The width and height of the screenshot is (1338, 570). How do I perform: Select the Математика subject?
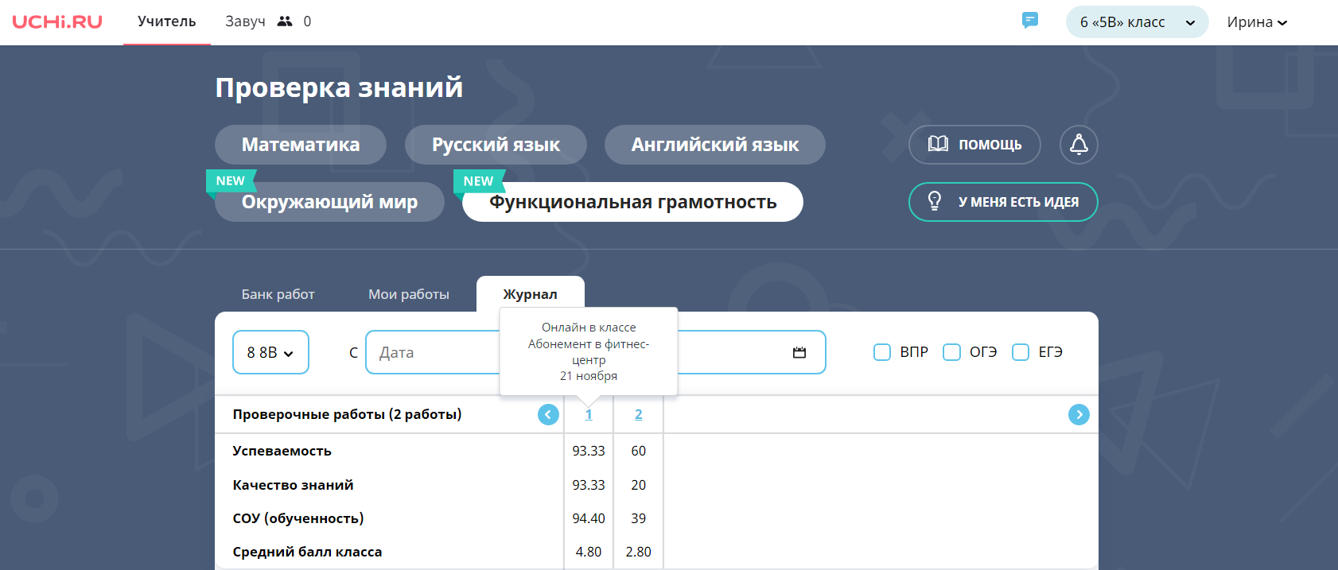click(301, 145)
